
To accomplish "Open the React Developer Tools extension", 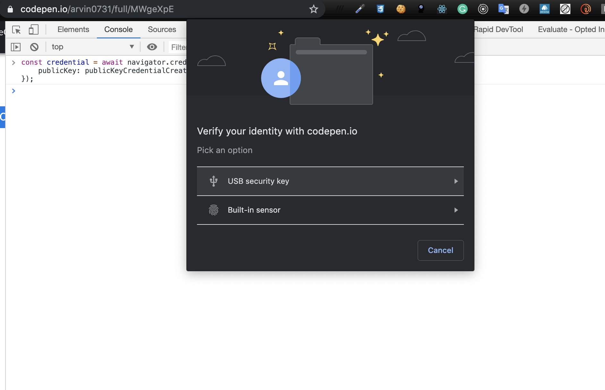I will point(442,9).
